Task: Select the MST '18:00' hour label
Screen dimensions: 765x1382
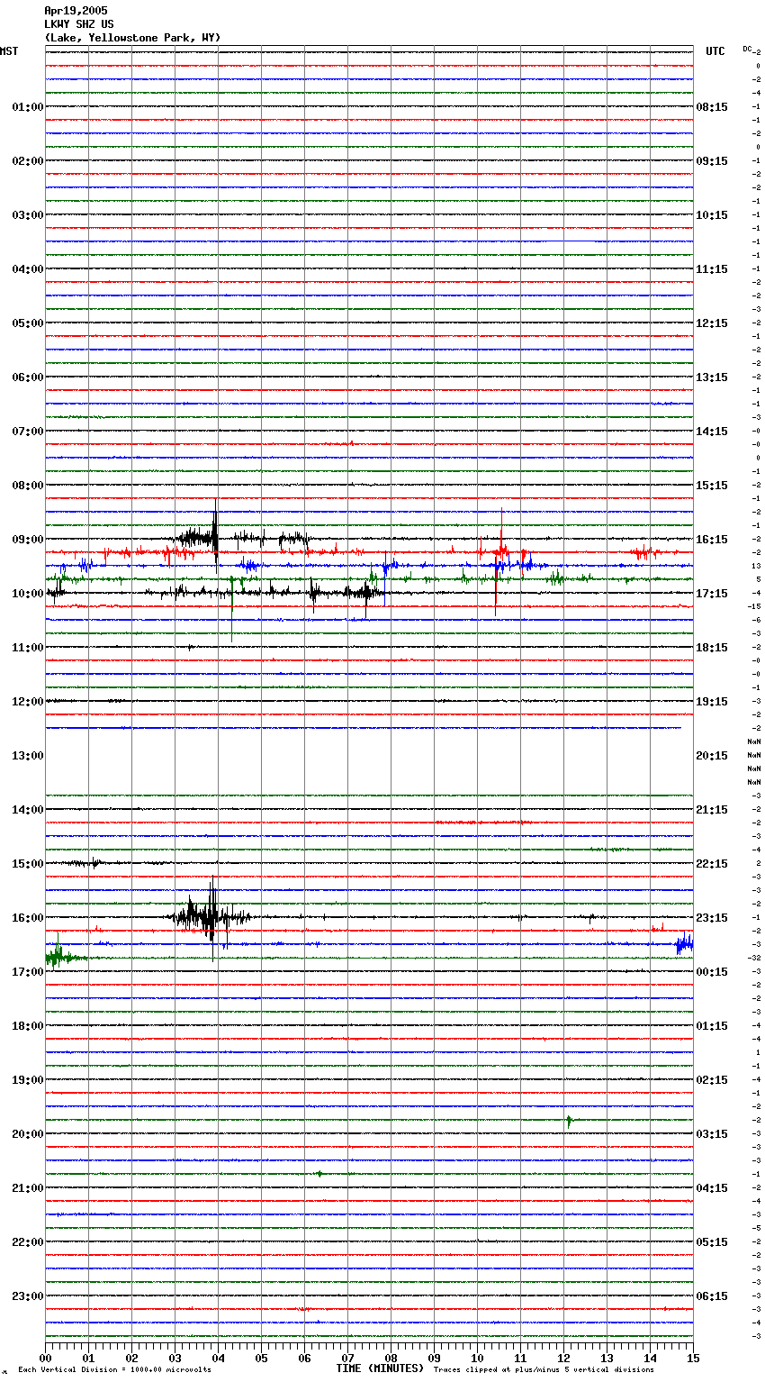Action: click(28, 1026)
